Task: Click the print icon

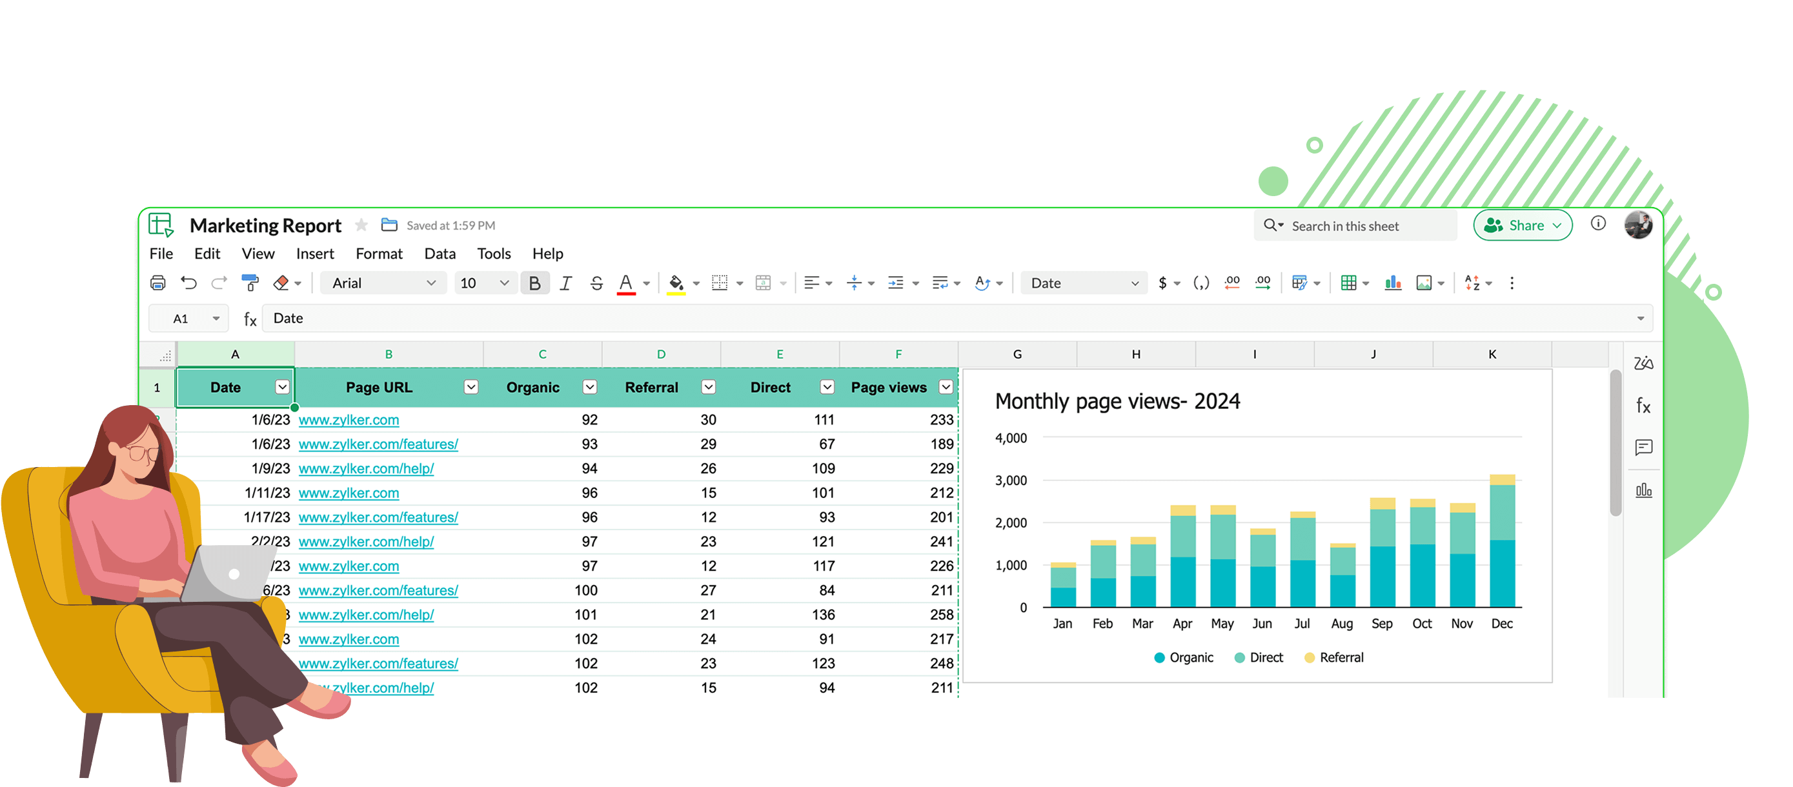Action: tap(158, 283)
